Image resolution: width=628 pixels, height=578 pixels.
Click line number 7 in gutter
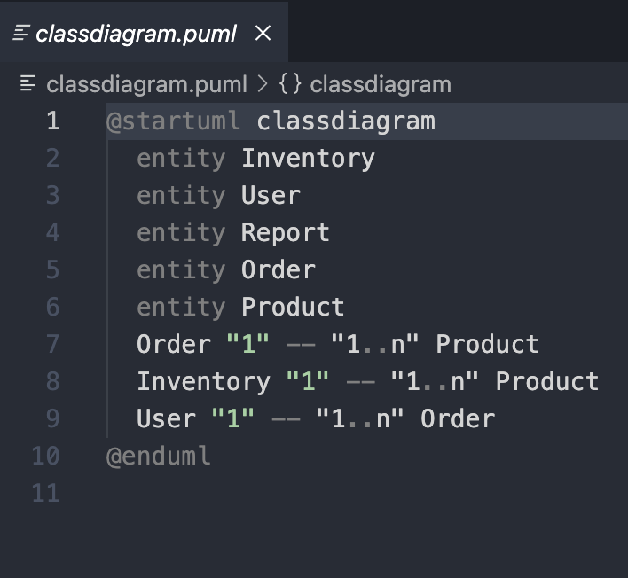(52, 345)
